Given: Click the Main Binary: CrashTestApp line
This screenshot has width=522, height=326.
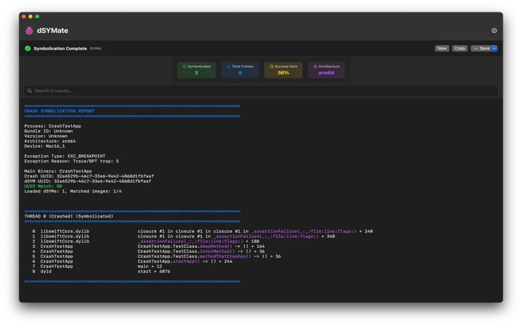Looking at the screenshot, I should tap(58, 171).
